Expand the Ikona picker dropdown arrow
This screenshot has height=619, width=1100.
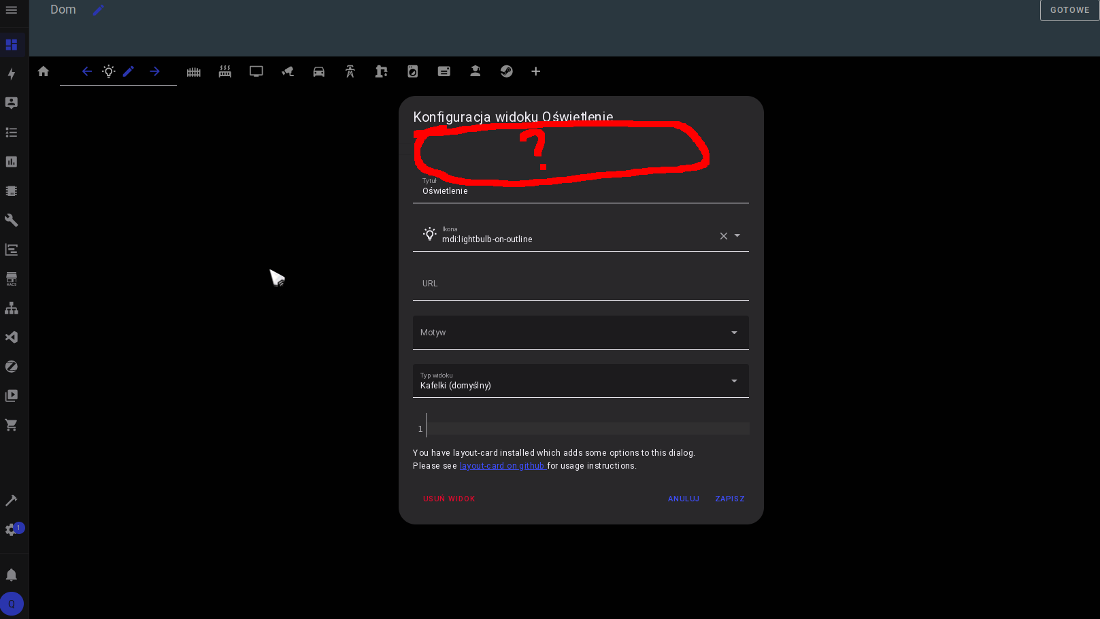coord(738,236)
